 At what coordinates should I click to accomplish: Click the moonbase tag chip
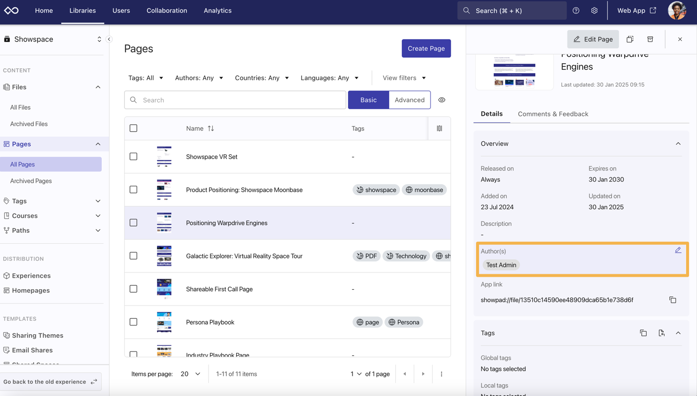coord(424,190)
